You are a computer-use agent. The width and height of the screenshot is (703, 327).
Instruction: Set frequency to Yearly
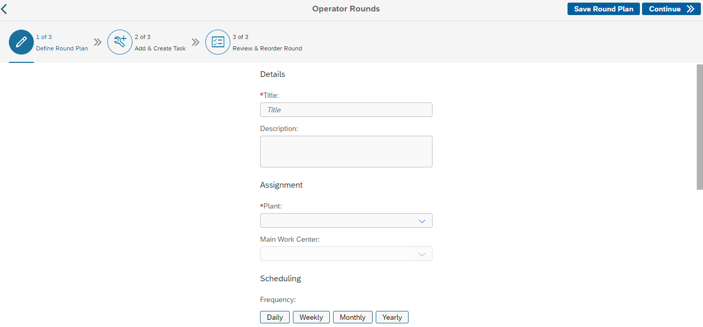tap(392, 317)
